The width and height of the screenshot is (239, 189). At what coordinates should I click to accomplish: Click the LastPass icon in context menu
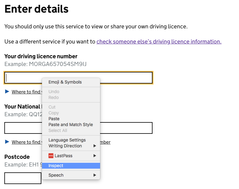(x=51, y=156)
